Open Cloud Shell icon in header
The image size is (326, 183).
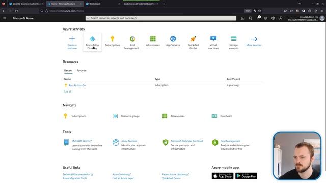pyautogui.click(x=243, y=18)
